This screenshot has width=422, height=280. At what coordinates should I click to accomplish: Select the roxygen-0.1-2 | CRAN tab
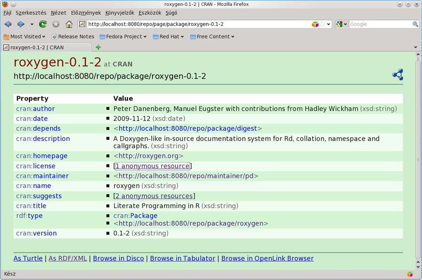[46, 48]
